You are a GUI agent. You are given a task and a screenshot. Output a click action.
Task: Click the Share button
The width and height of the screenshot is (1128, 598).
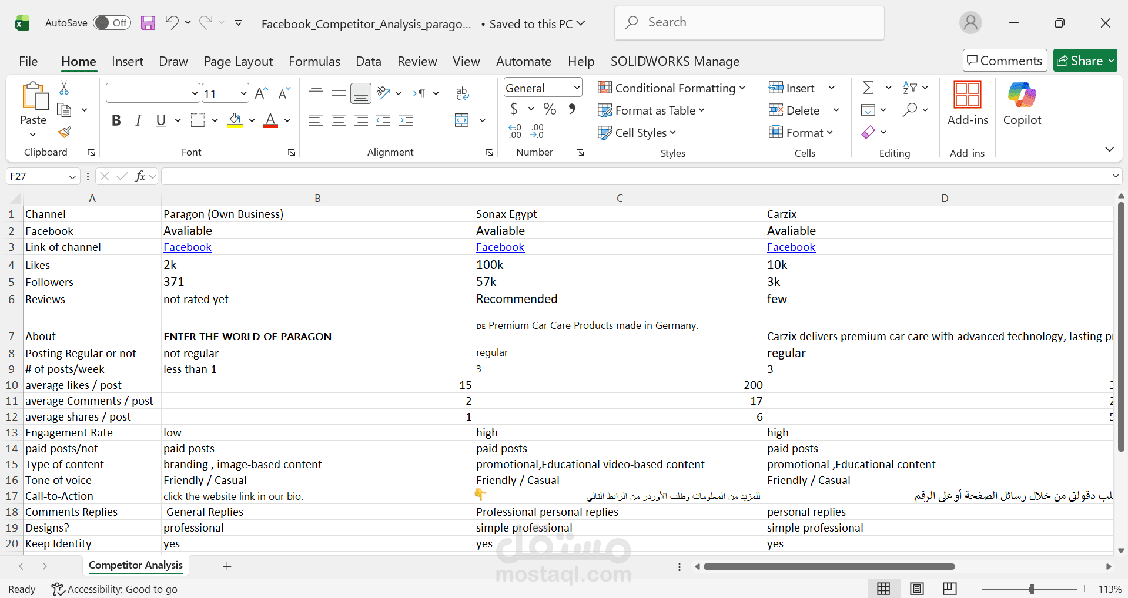tap(1085, 61)
